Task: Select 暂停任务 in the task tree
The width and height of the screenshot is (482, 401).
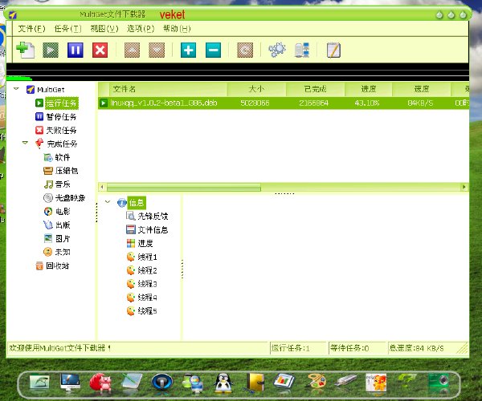Action: point(61,117)
